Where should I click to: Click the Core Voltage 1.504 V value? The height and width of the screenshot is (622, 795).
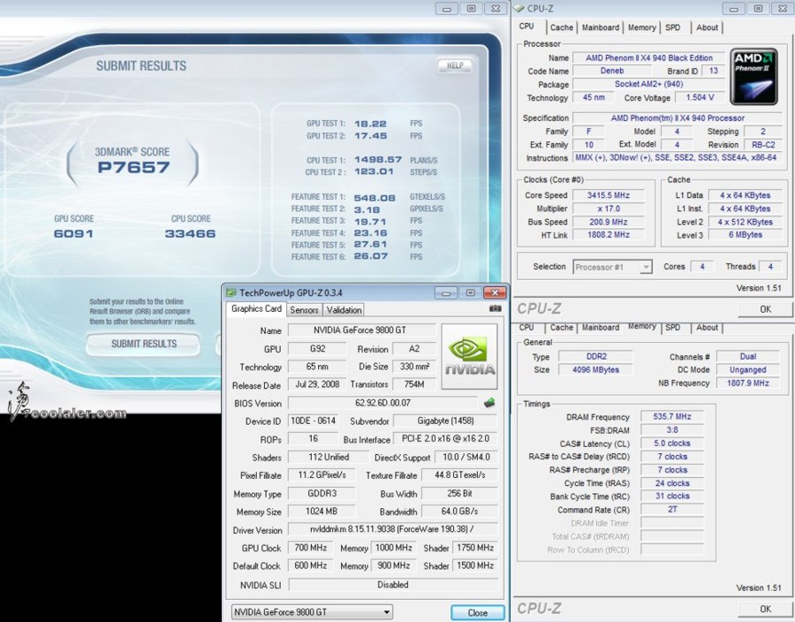[700, 97]
